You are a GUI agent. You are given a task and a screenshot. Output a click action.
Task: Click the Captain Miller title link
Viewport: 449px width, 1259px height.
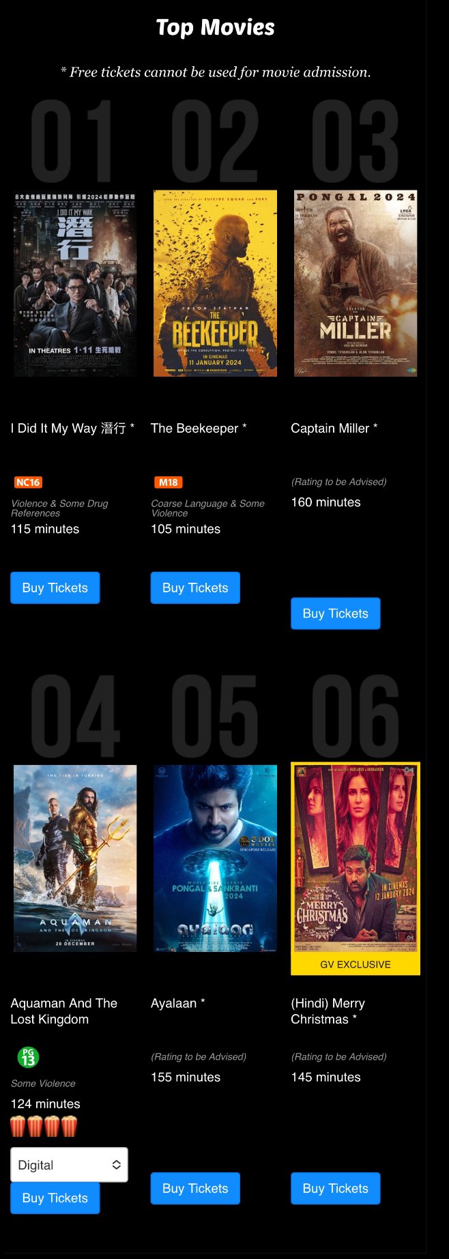pos(330,428)
